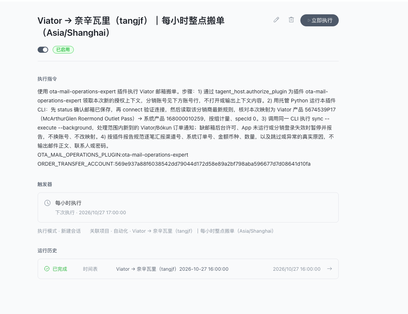Open the run Viator → 奈辛瓦里 2026-10-27 16:00:00
The width and height of the screenshot is (408, 314).
coord(172,269)
